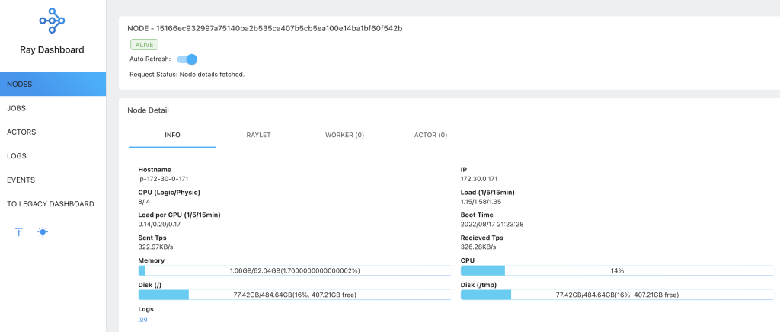Open the ACTORS page in sidebar
The width and height of the screenshot is (780, 332).
click(x=53, y=132)
